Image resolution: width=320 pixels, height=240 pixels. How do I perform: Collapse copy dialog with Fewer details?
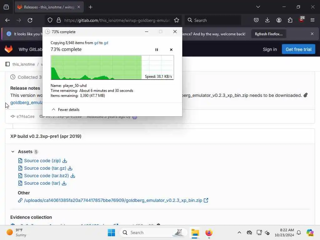coord(66,110)
